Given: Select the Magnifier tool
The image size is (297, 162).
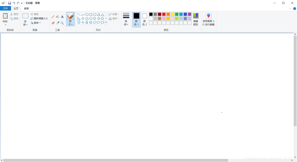Looking at the screenshot, I should click(62, 23).
